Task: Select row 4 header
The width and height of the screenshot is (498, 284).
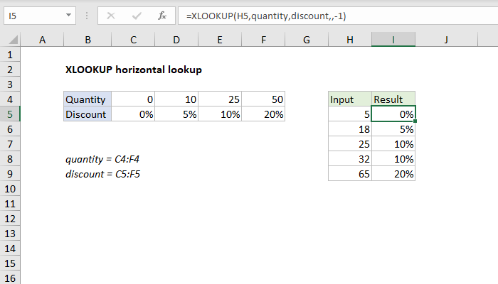Action: coord(10,99)
